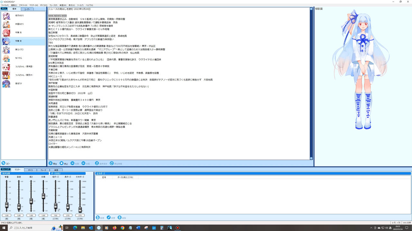Click the 削除 (delete) icon in the pause panel
Image resolution: width=412 pixels, height=231 pixels.
[x=120, y=217]
